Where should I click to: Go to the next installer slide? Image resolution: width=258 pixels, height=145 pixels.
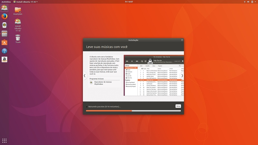click(182, 76)
